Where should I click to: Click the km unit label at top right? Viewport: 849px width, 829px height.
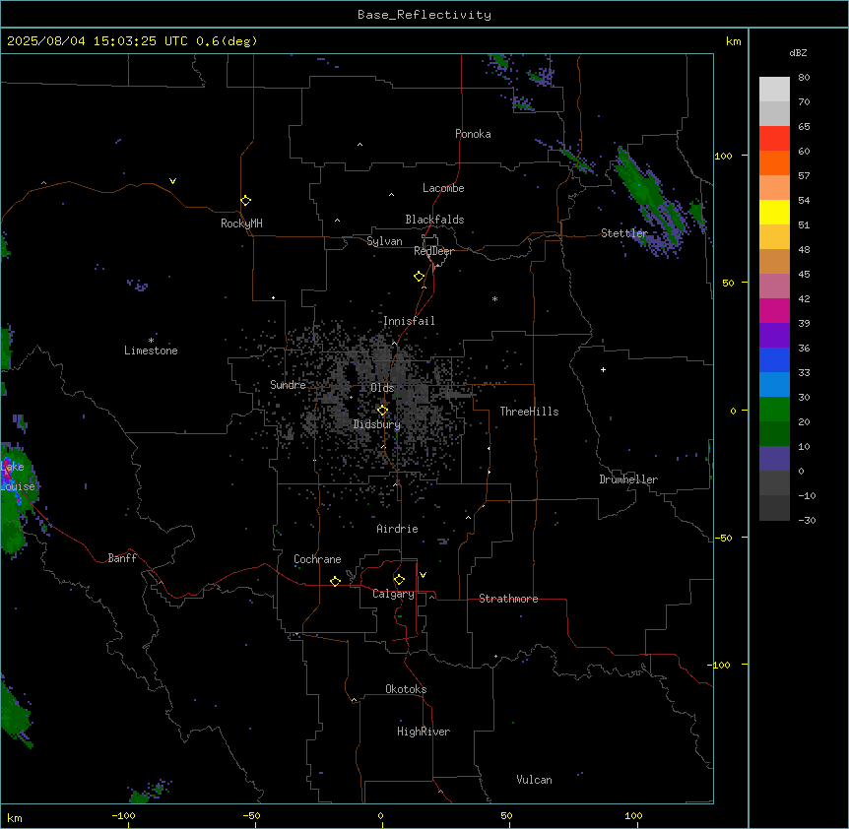pyautogui.click(x=733, y=41)
